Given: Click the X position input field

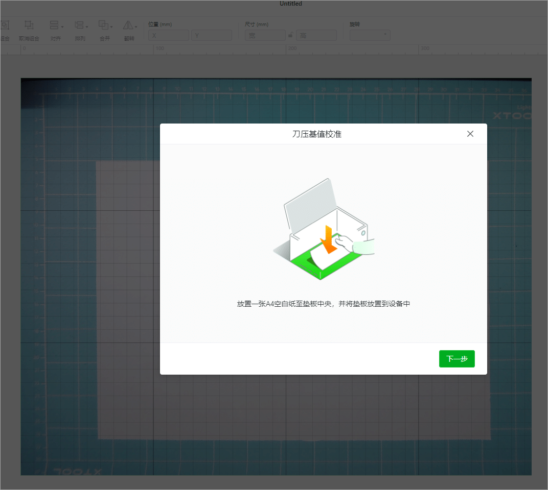Looking at the screenshot, I should (x=169, y=35).
